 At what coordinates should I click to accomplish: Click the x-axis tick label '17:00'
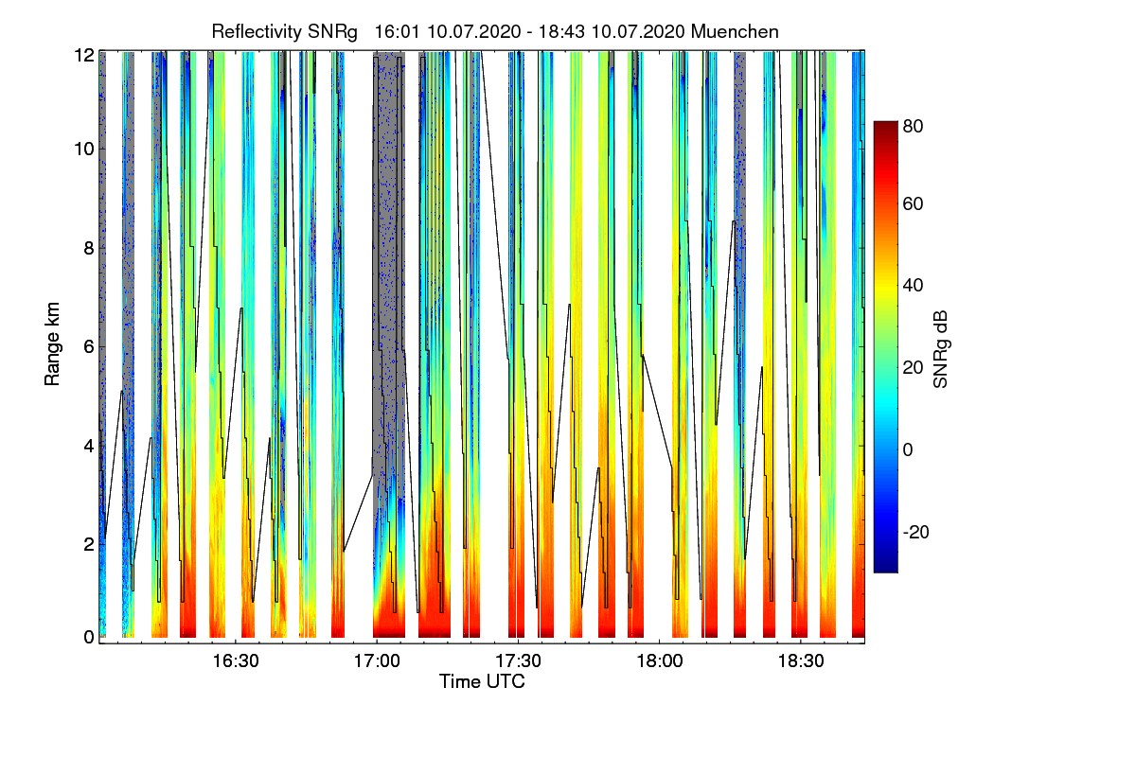(x=377, y=660)
